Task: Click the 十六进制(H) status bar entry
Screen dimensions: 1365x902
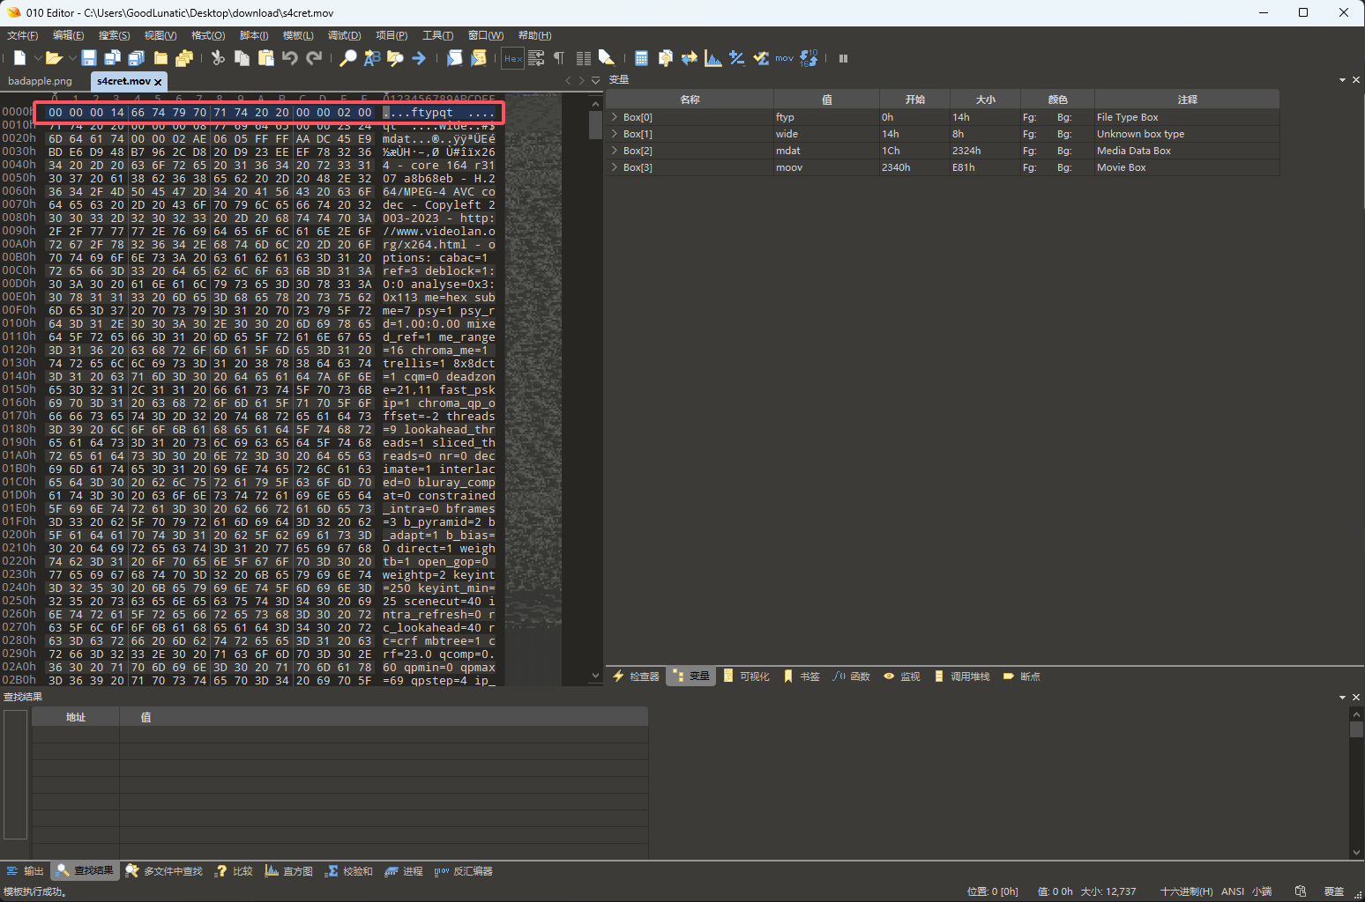Action: [1186, 891]
